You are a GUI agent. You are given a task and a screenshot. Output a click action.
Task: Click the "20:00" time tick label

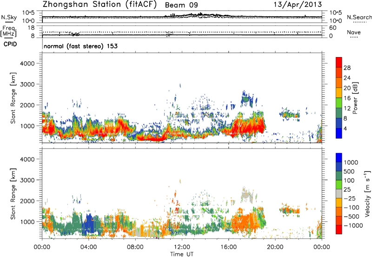click(x=275, y=247)
